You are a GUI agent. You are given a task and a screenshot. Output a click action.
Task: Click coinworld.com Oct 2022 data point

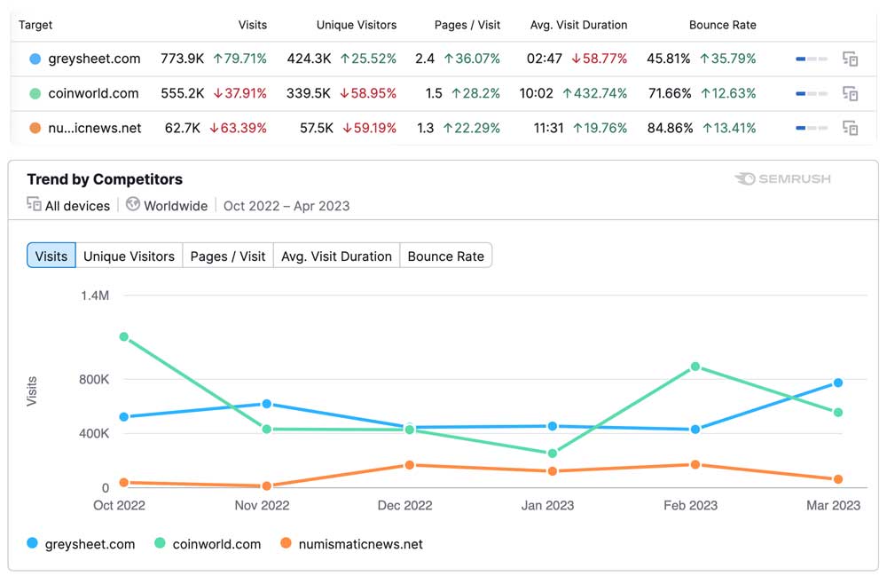pos(124,336)
